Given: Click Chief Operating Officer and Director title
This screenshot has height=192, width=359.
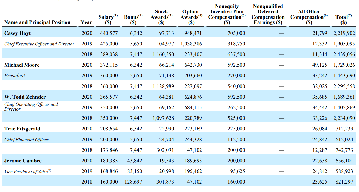Looking at the screenshot, I should click(x=31, y=107).
